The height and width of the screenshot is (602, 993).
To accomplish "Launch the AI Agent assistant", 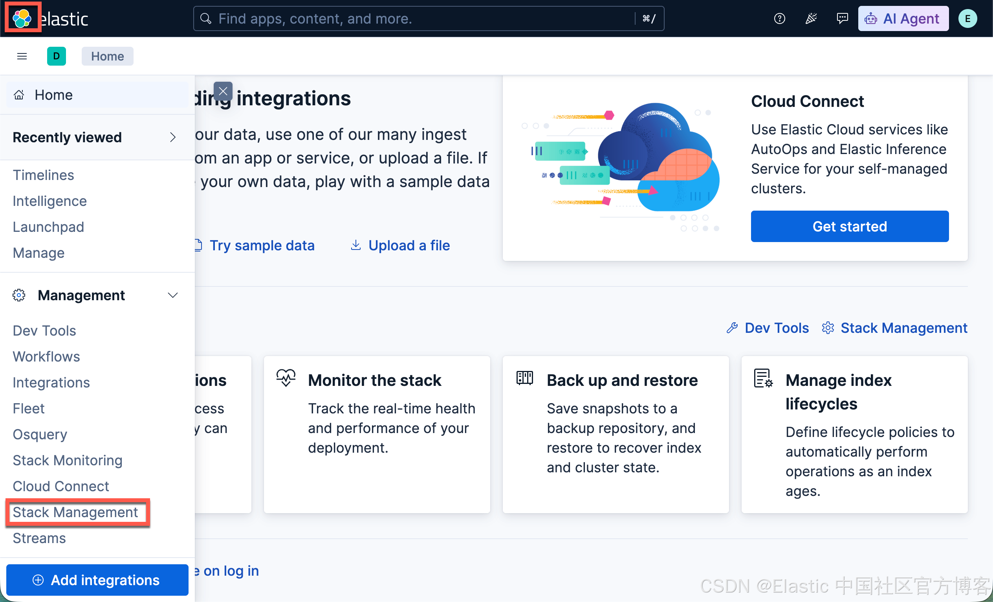I will click(x=903, y=18).
